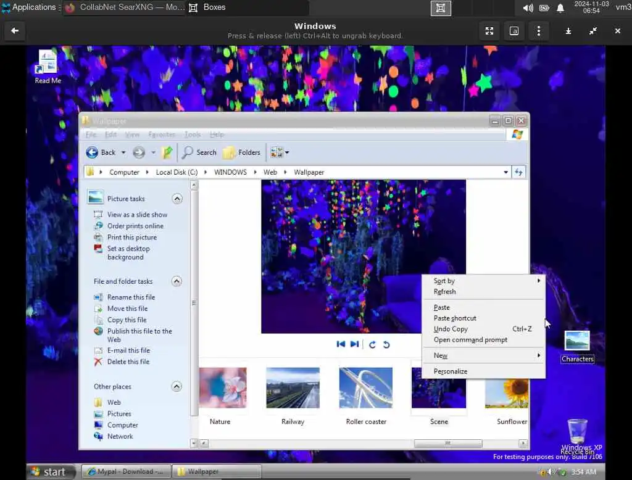Choose Paste from the context menu
Viewport: 632px width, 480px height.
click(x=483, y=307)
